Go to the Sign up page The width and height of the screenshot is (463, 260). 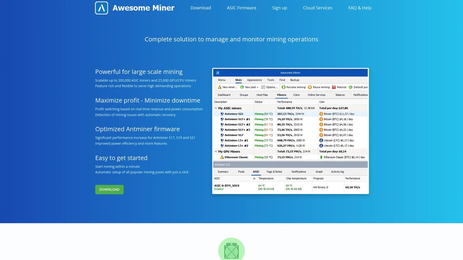(x=280, y=8)
